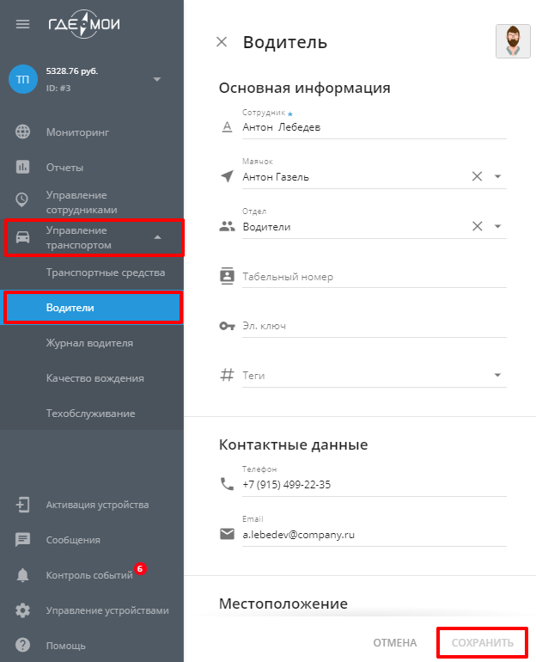This screenshot has height=662, width=536.
Task: Click the Активация устройства icon
Action: [x=23, y=505]
